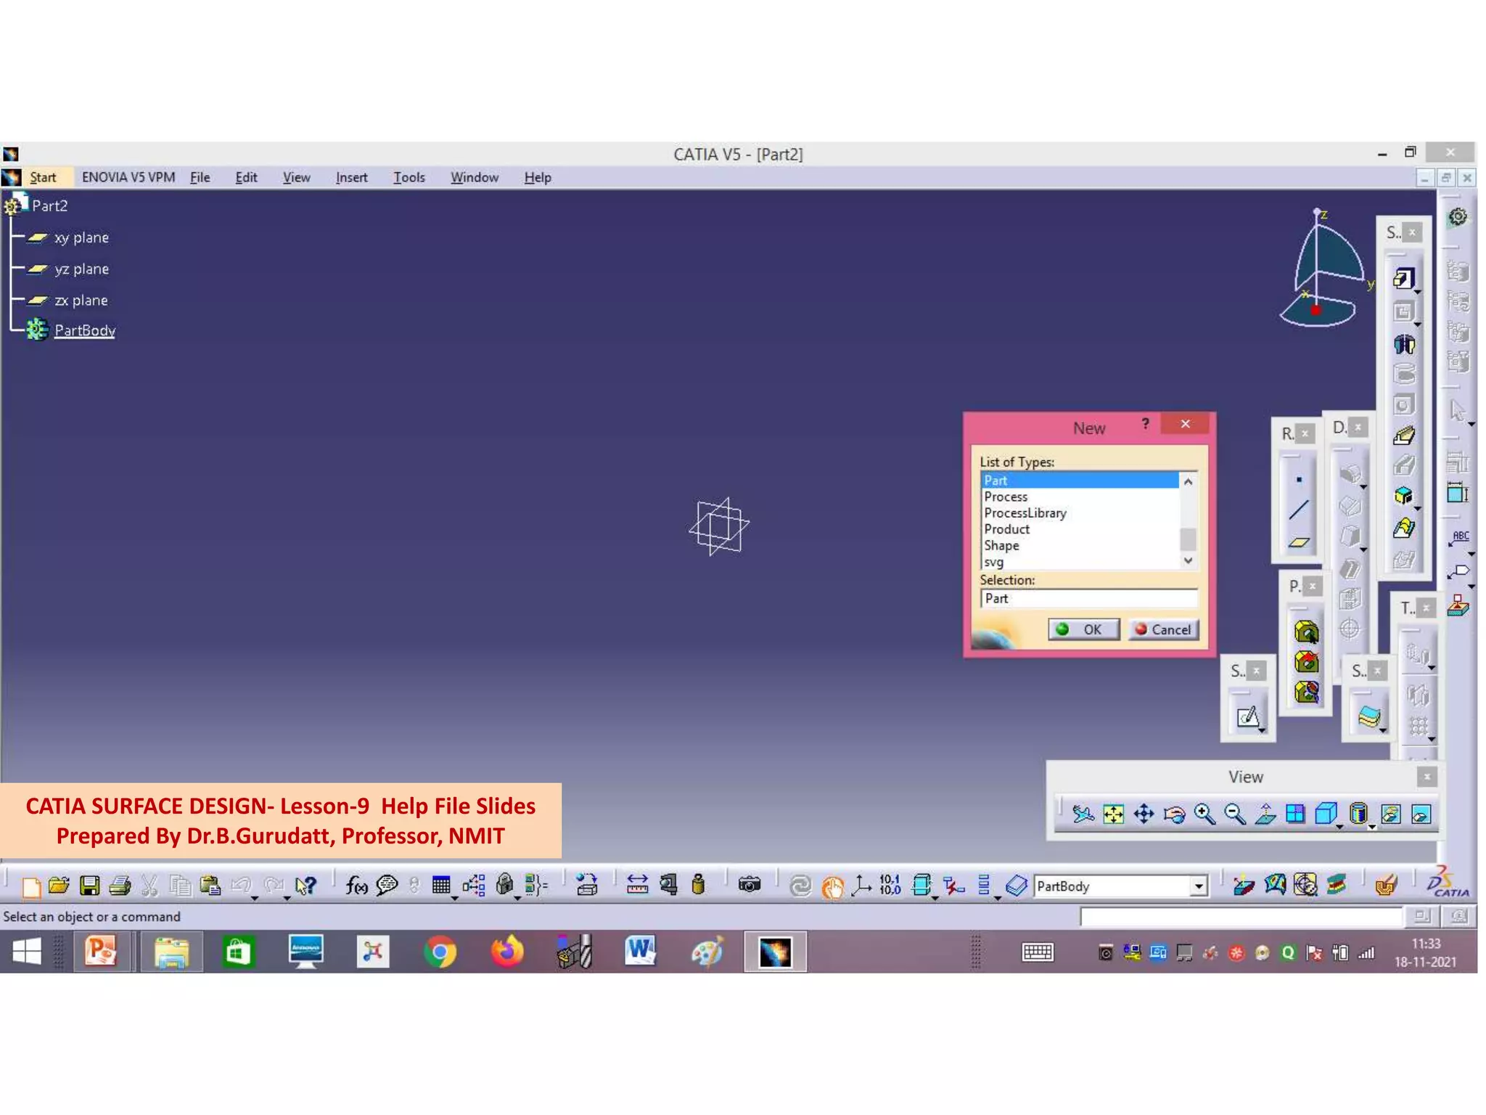Click the Fly Mode airplane icon
Viewport: 1486px width, 1115px height.
[1083, 814]
